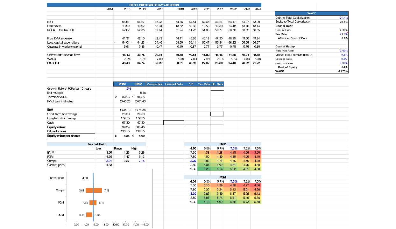Select the 'Unlevered free cash flow' row label
Screen dimensions: 396x229
[63, 55]
